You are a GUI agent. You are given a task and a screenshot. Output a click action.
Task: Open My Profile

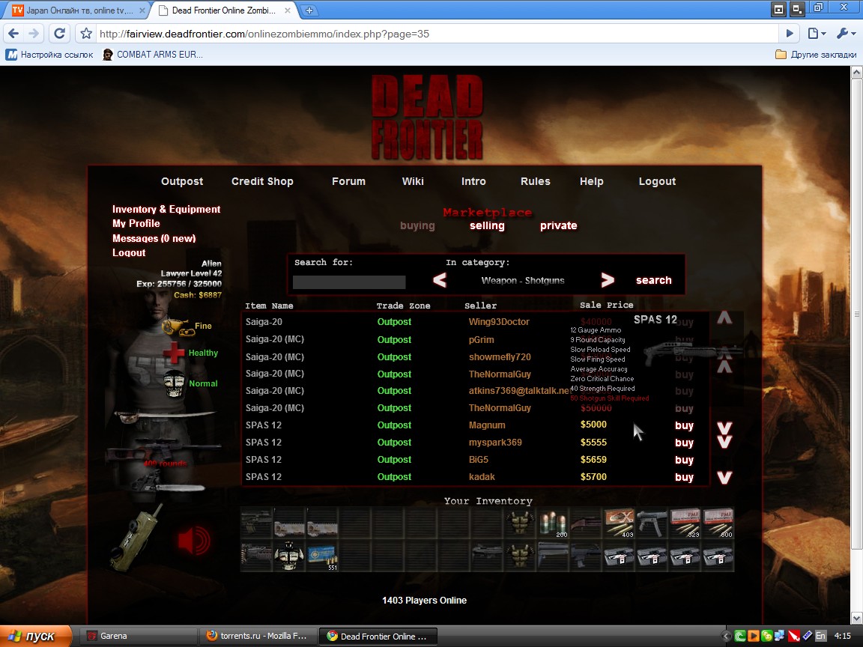pos(136,223)
